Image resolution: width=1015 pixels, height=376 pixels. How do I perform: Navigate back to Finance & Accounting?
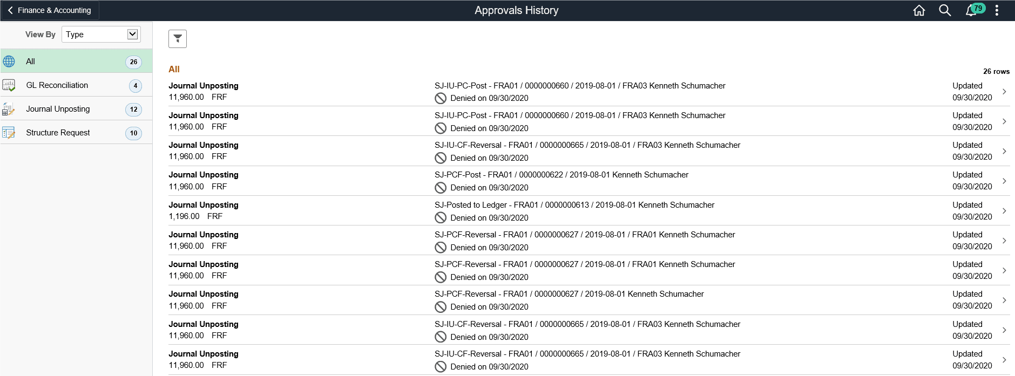point(50,10)
